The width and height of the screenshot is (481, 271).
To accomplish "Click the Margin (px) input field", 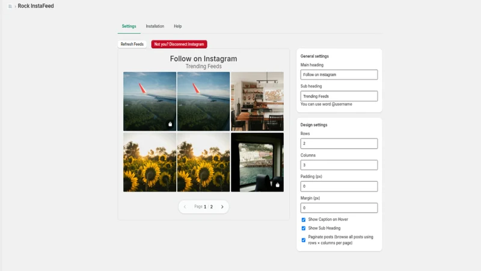I will coord(339,208).
